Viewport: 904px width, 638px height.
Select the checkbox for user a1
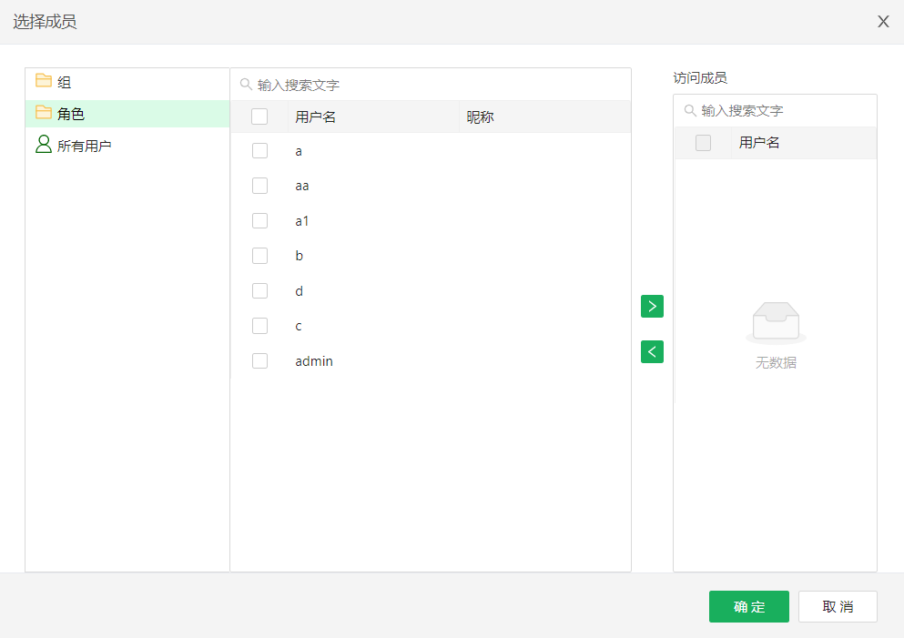[x=259, y=220]
